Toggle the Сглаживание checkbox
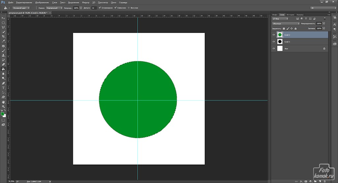 99,8
